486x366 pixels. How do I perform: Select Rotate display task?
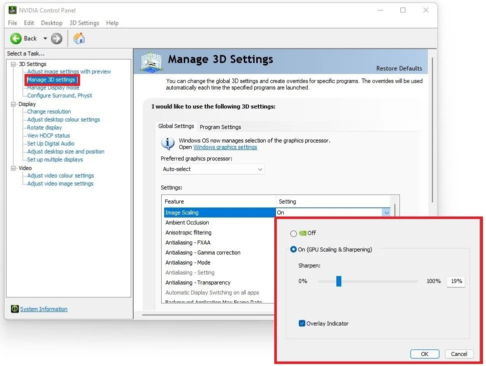tap(45, 127)
